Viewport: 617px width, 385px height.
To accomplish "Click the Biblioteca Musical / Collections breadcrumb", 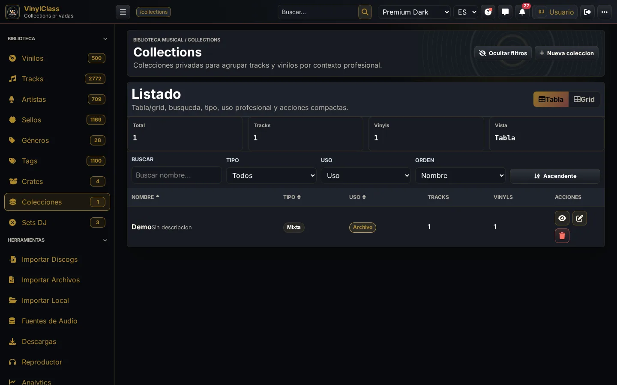I will (177, 40).
